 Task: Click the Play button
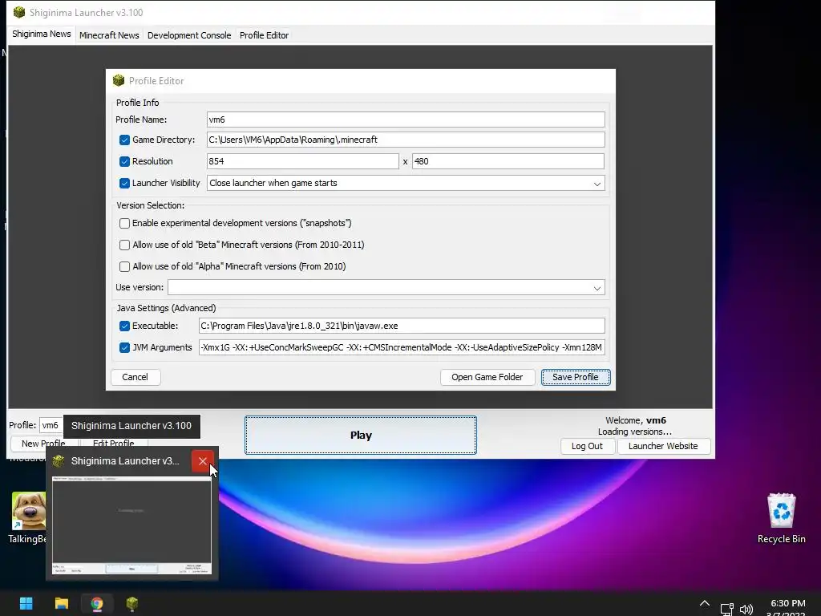coord(361,436)
